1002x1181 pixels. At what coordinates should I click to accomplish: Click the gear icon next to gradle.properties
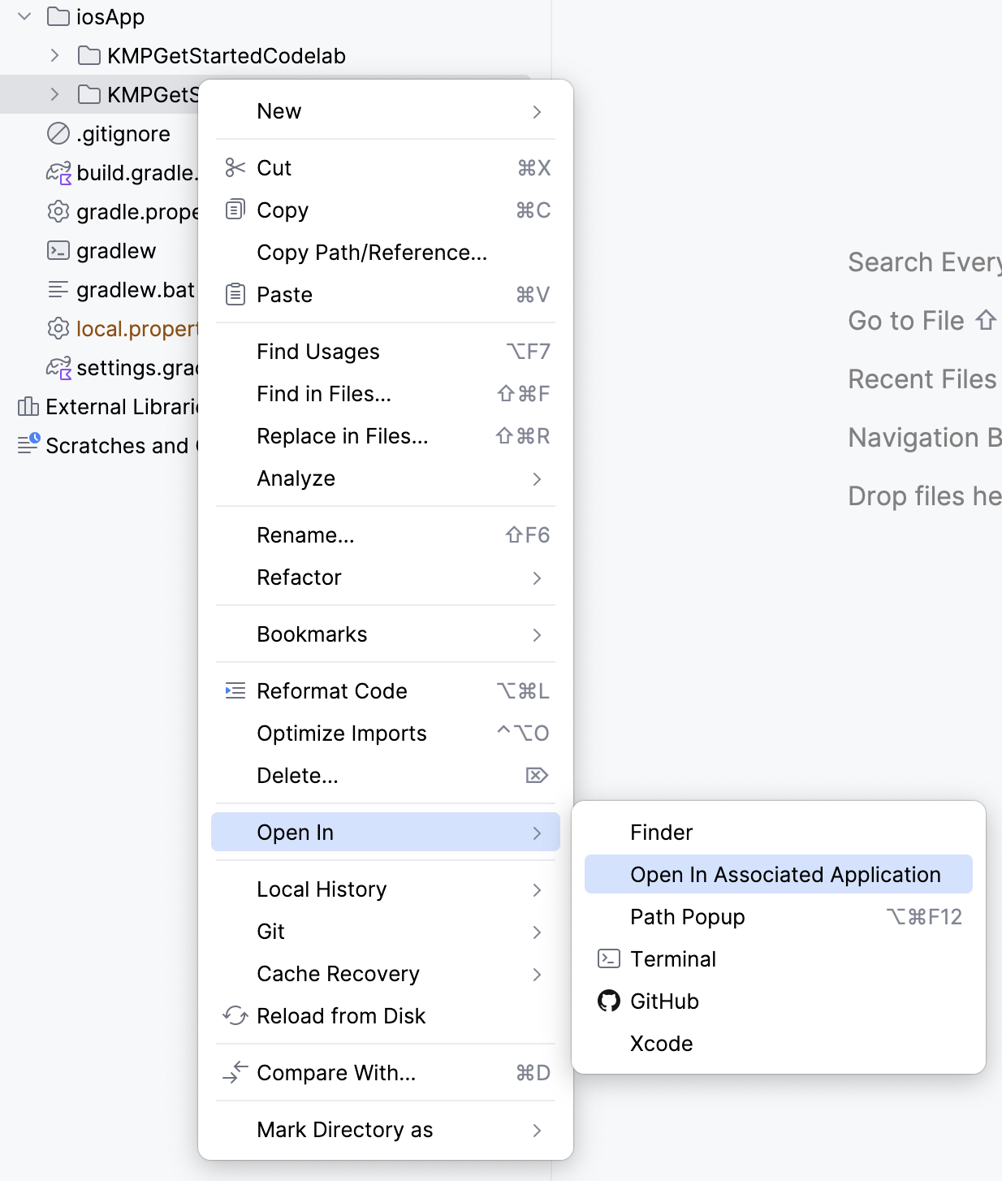point(58,211)
